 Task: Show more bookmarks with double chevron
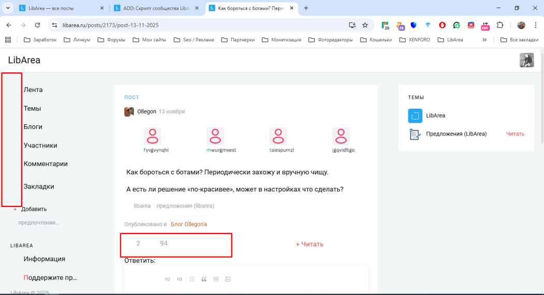click(484, 40)
